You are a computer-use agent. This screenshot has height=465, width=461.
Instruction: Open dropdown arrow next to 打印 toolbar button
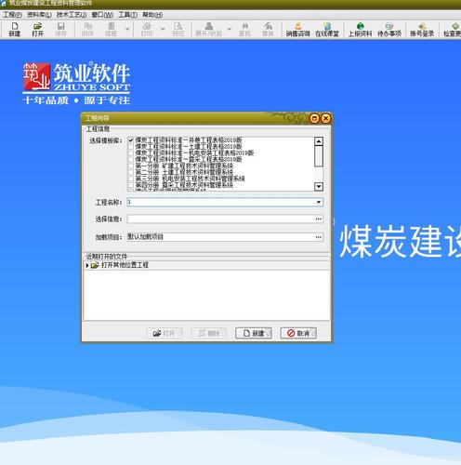coord(163,29)
